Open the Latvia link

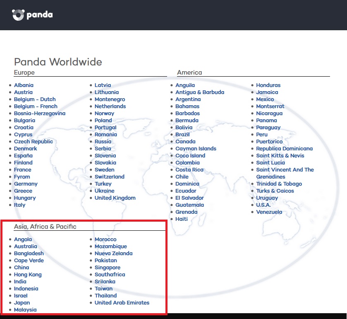click(103, 85)
